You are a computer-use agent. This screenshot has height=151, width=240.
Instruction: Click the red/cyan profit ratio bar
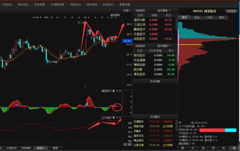click(x=218, y=130)
